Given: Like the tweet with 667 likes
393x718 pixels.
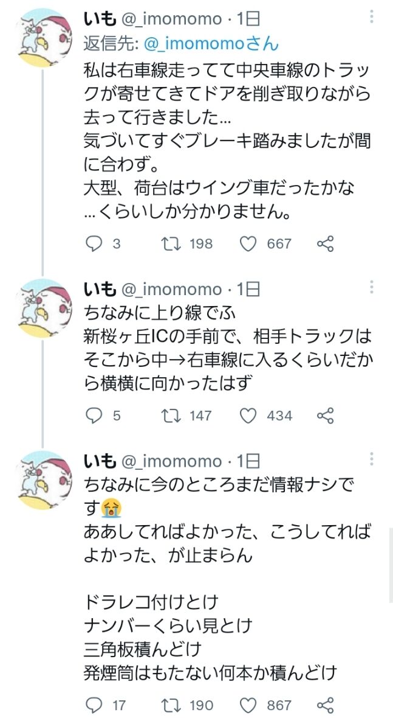Looking at the screenshot, I should [248, 244].
